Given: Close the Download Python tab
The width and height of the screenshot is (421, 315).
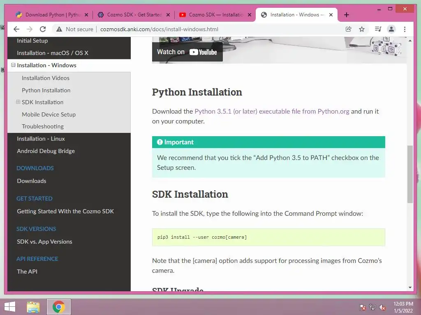Looking at the screenshot, I should pos(86,15).
